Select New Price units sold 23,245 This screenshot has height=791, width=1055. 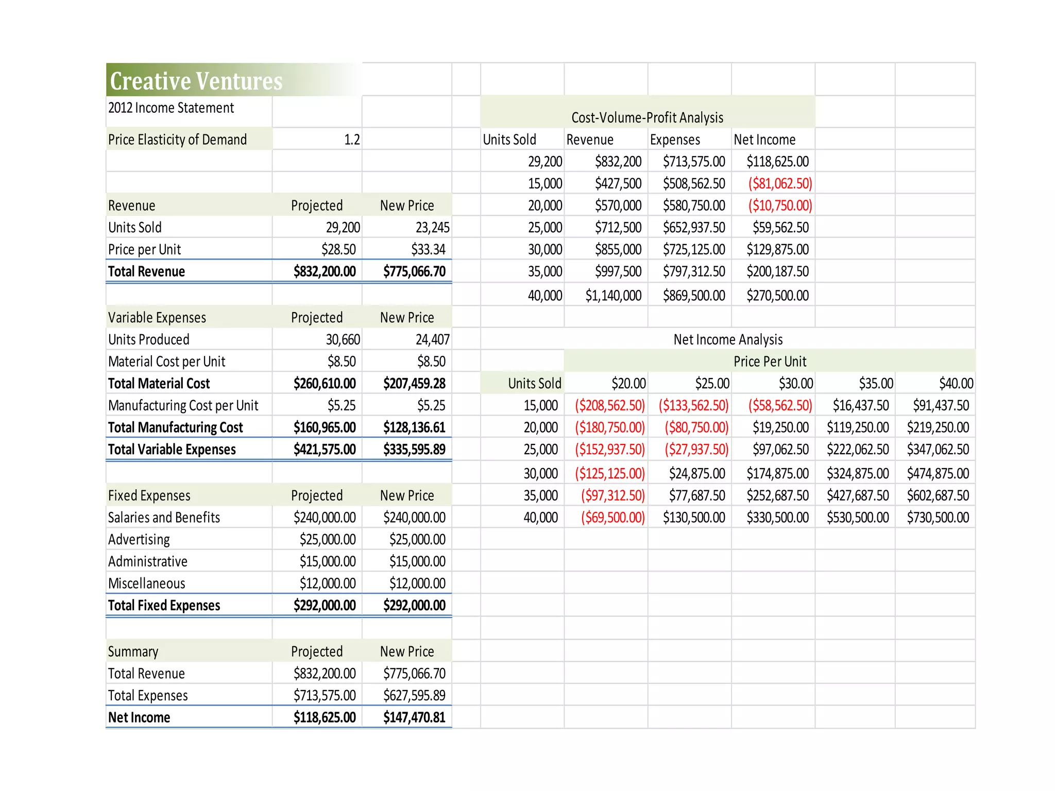432,228
